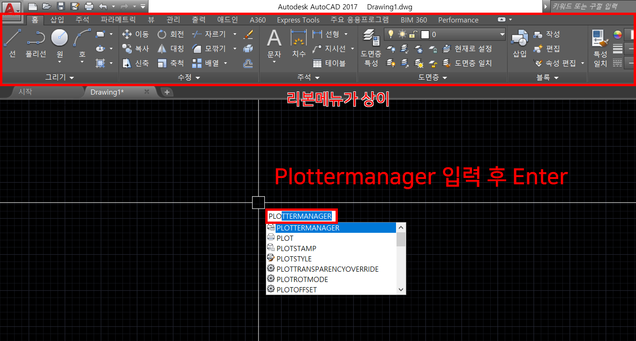Open Layer Properties (도면층 특성)
This screenshot has height=341, width=636.
point(371,47)
